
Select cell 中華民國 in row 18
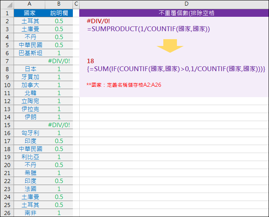click(30, 149)
